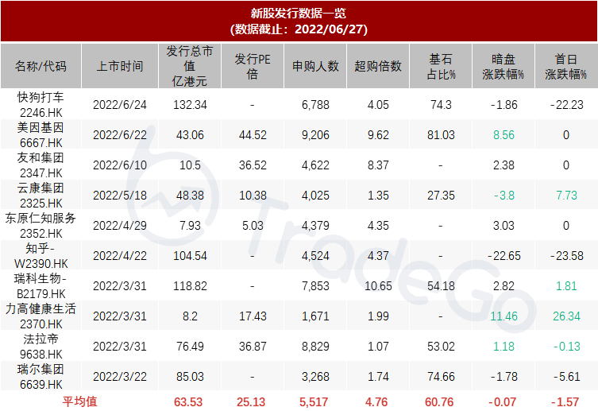
Task: Click grey-market change 11.46
Action: 503,316
